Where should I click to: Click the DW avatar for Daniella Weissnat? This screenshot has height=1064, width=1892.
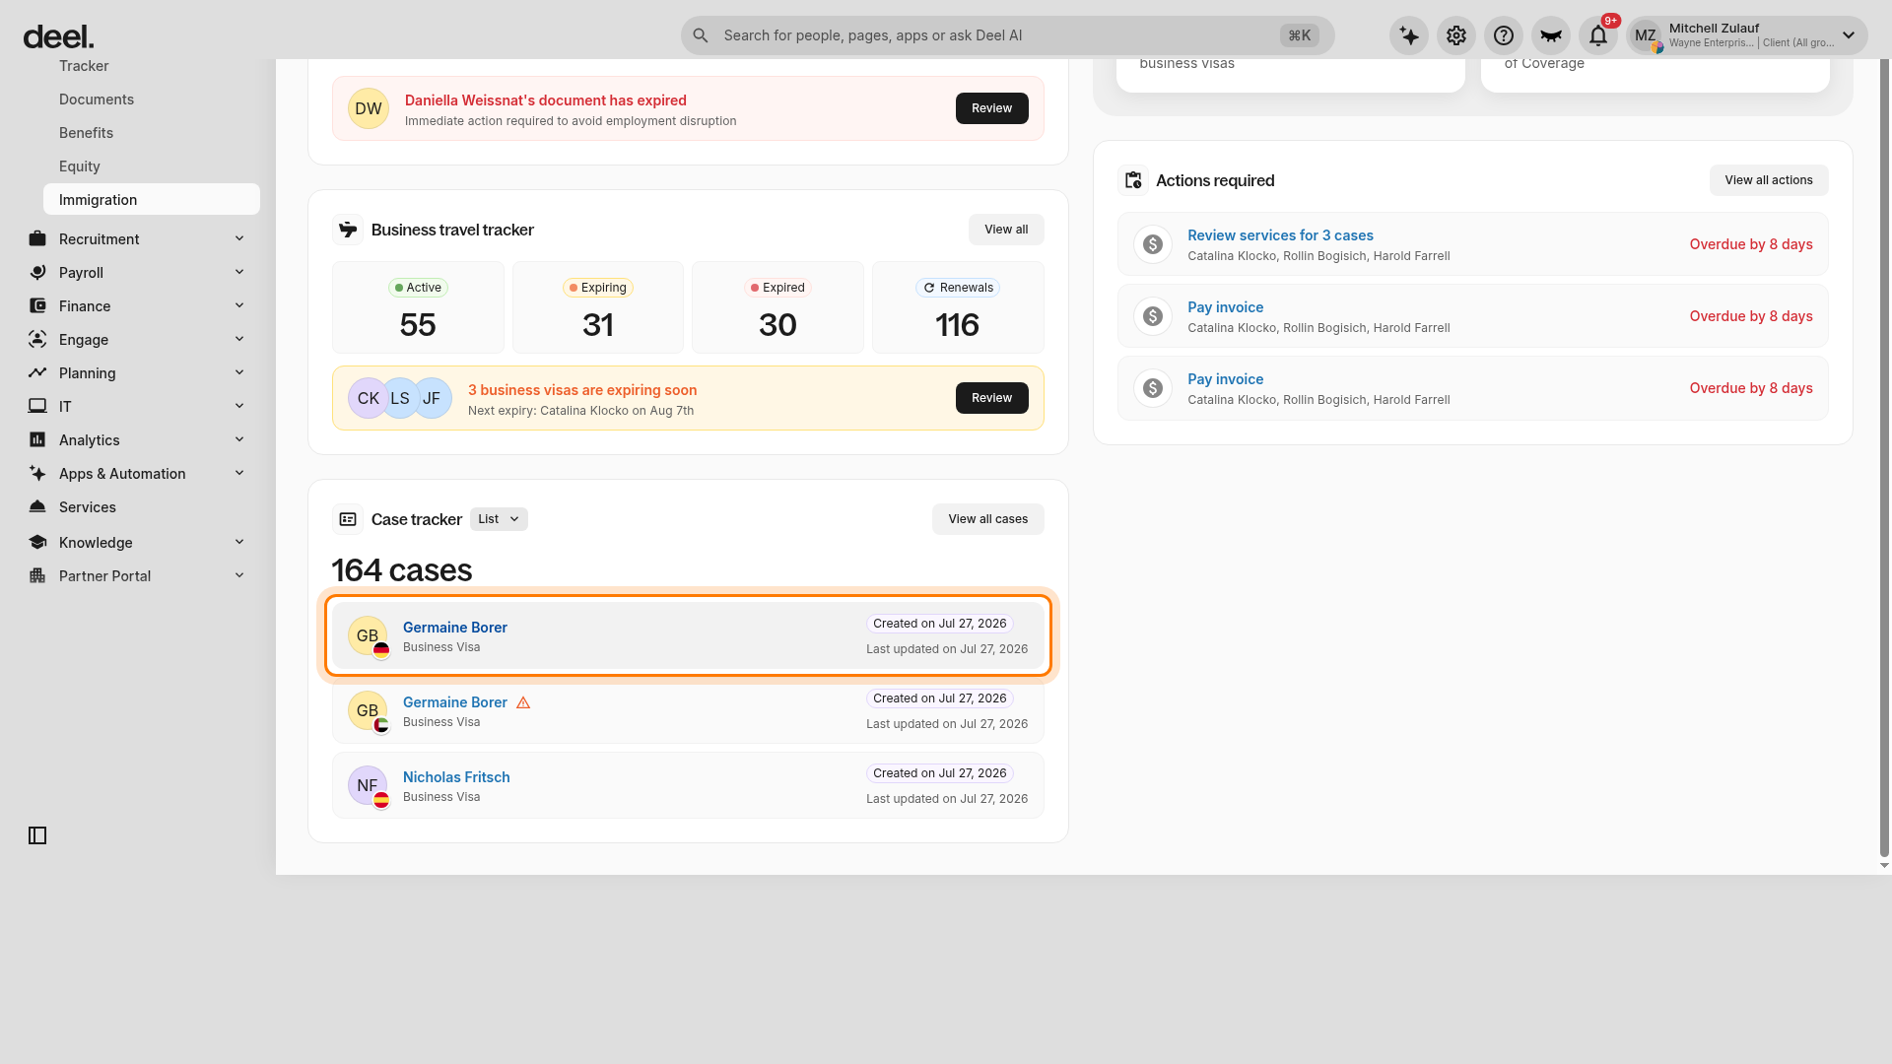pos(369,108)
